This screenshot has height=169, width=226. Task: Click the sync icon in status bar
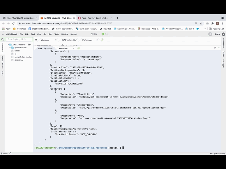10,154
